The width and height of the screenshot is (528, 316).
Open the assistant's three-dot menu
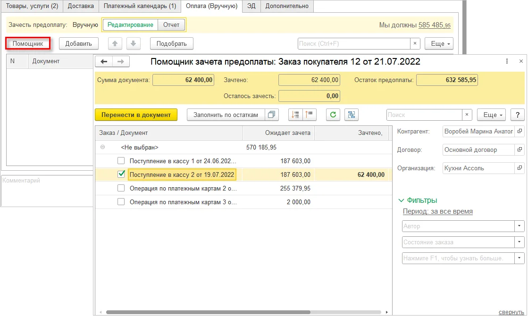tap(507, 61)
